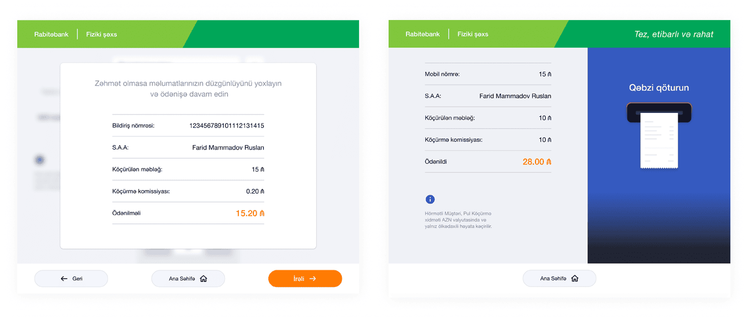
Task: Return to Ana Səhifə on the left screen
Action: 188,279
